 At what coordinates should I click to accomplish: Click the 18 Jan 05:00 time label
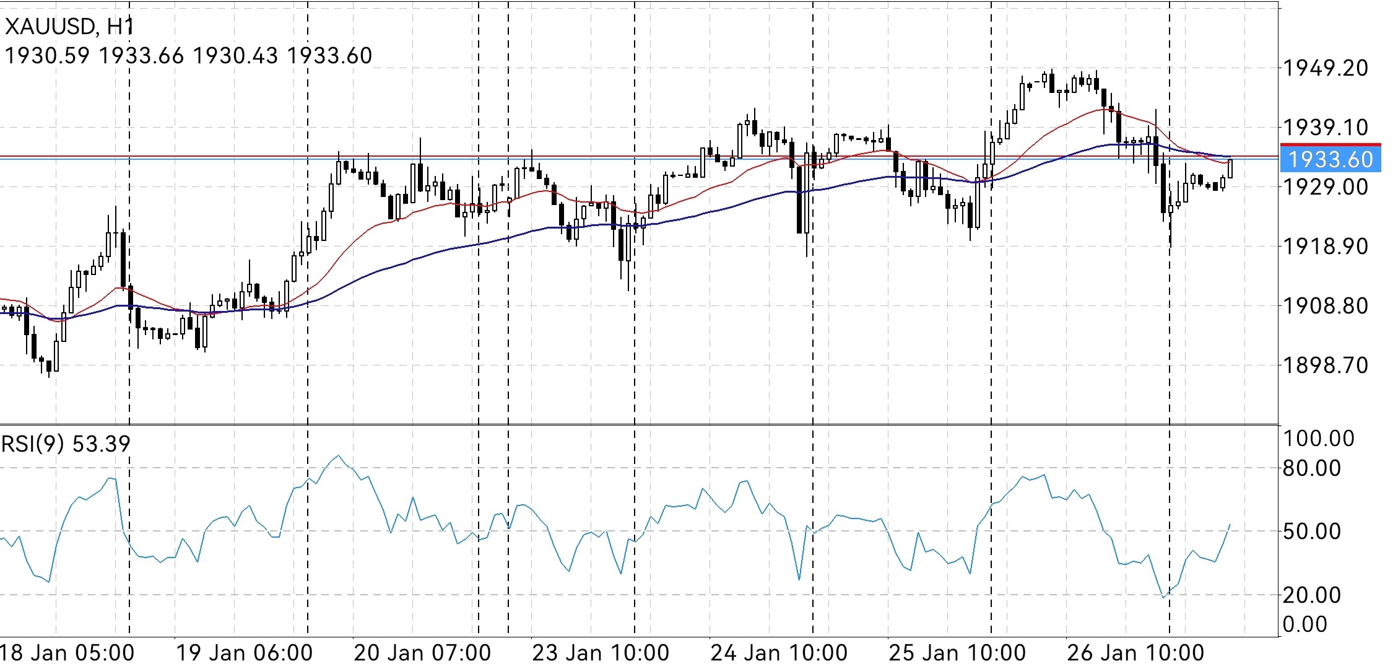click(67, 653)
